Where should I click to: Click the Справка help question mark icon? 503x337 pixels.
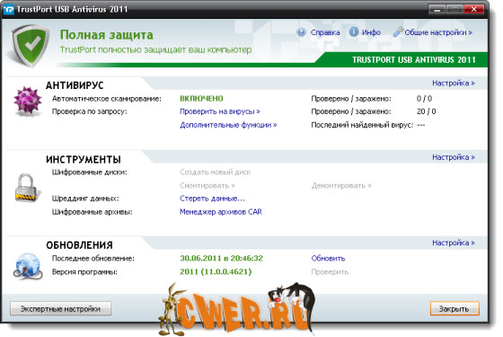(x=301, y=32)
